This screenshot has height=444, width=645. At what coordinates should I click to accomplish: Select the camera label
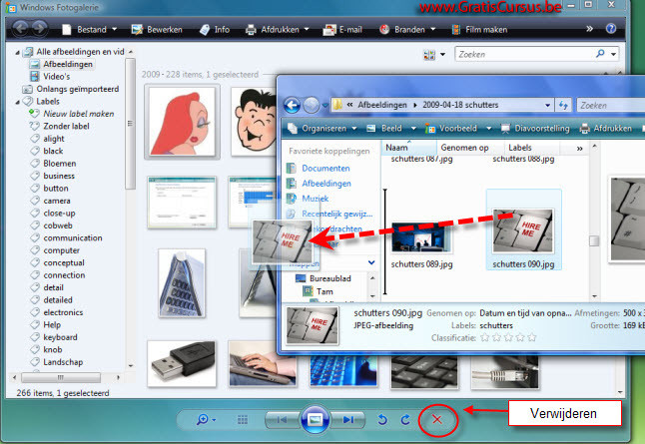pos(57,201)
